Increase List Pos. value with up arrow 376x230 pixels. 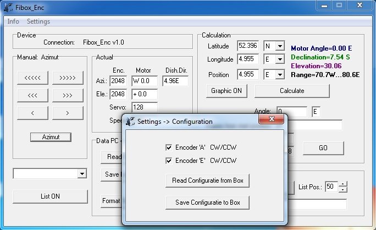[x=343, y=184]
